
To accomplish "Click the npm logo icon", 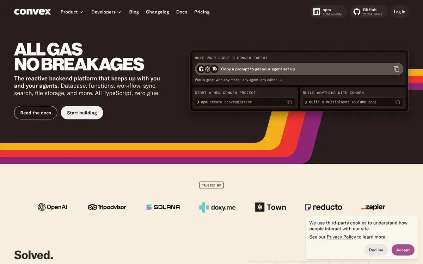I will 317,12.
